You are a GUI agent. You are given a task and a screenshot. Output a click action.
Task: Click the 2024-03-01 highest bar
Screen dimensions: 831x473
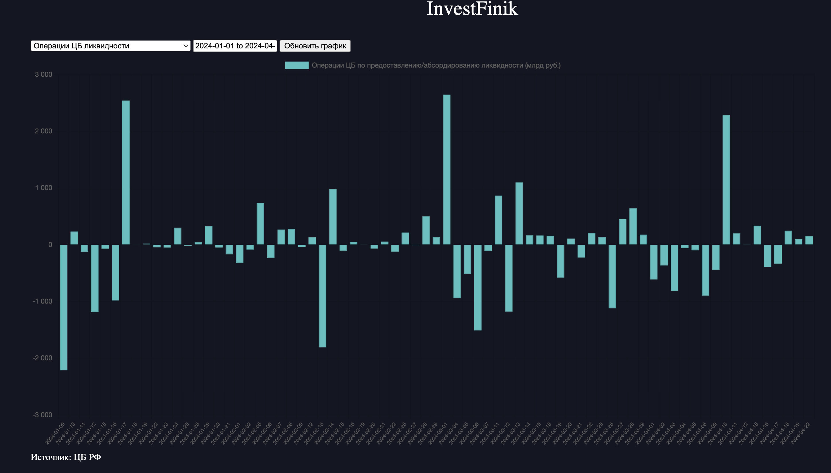446,169
